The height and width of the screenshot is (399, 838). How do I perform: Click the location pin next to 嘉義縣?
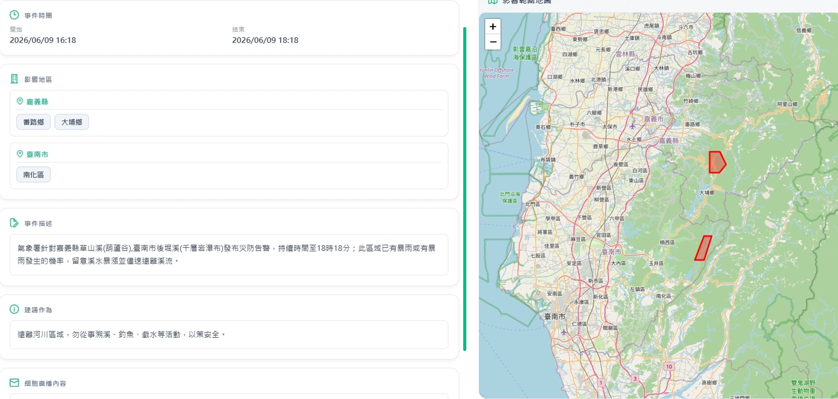tap(20, 101)
